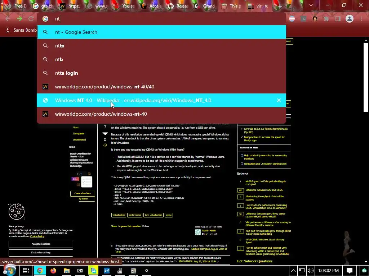This screenshot has width=369, height=276.
Task: Choose the 'ntb' search suggestion
Action: point(161,59)
